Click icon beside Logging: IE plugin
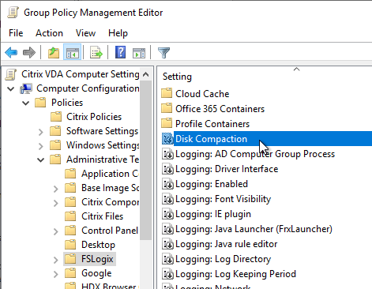 click(x=167, y=214)
